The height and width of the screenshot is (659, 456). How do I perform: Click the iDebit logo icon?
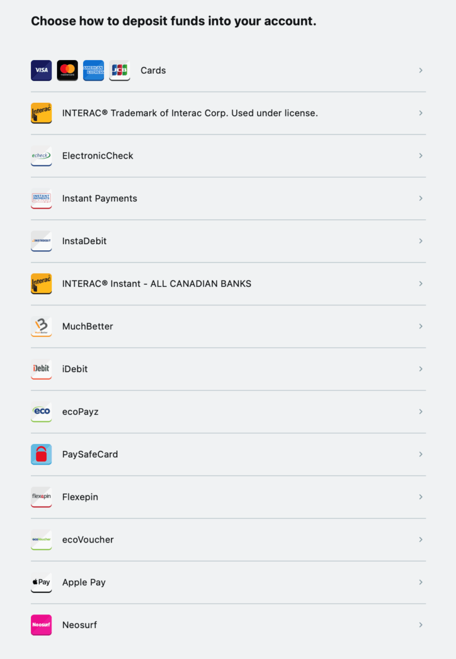click(x=41, y=369)
